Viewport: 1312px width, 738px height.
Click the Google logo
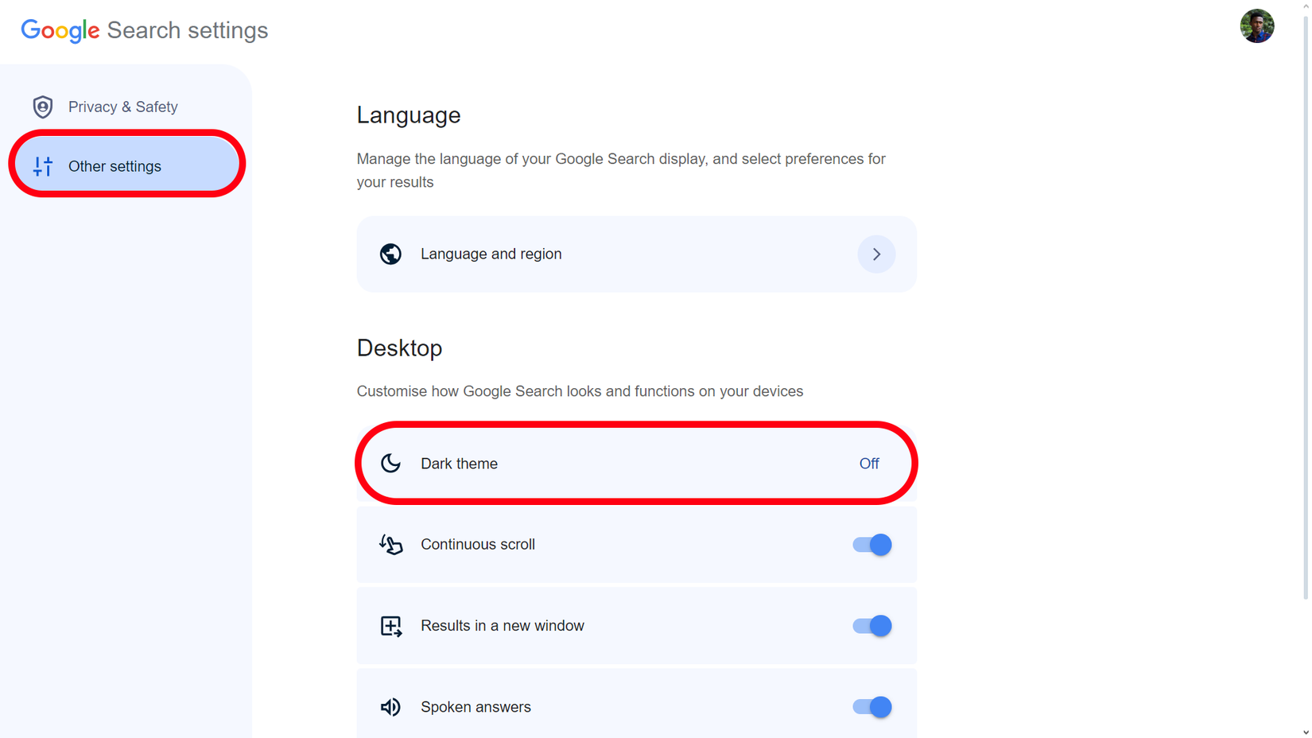coord(60,30)
